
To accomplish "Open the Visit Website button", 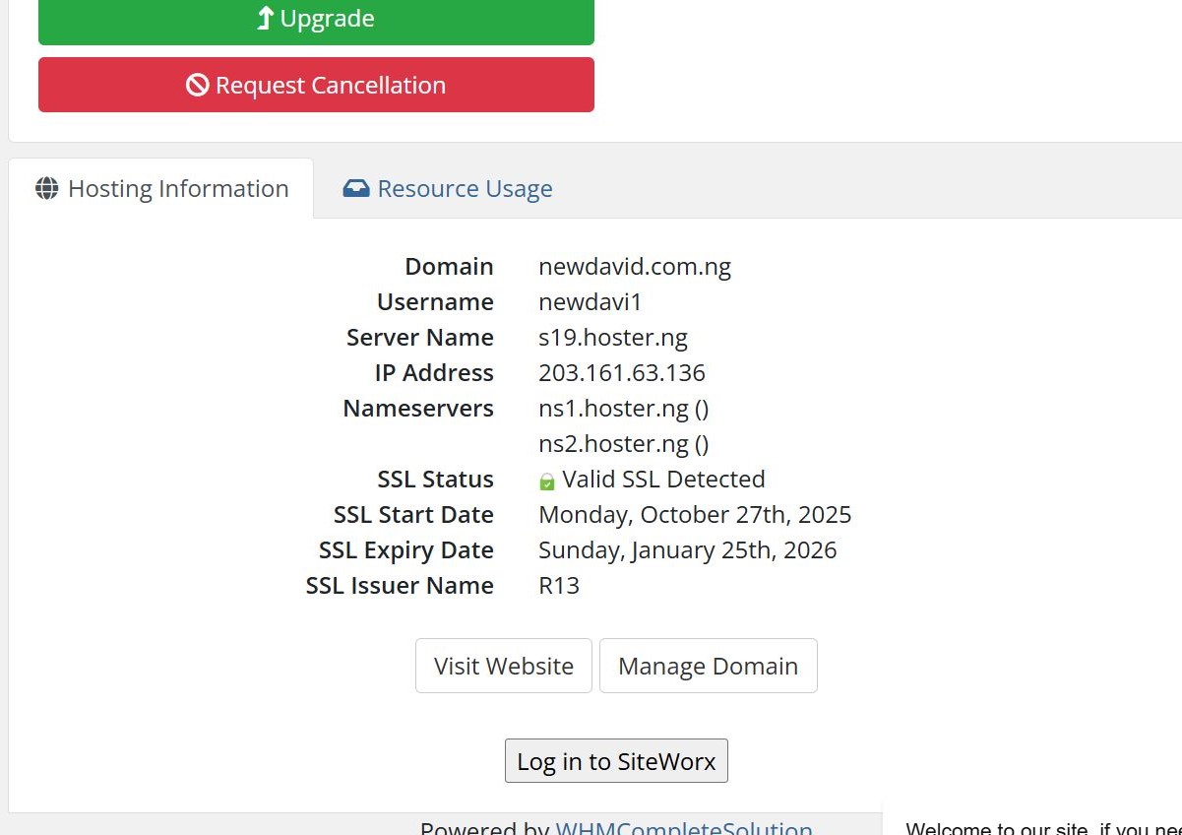I will click(503, 667).
